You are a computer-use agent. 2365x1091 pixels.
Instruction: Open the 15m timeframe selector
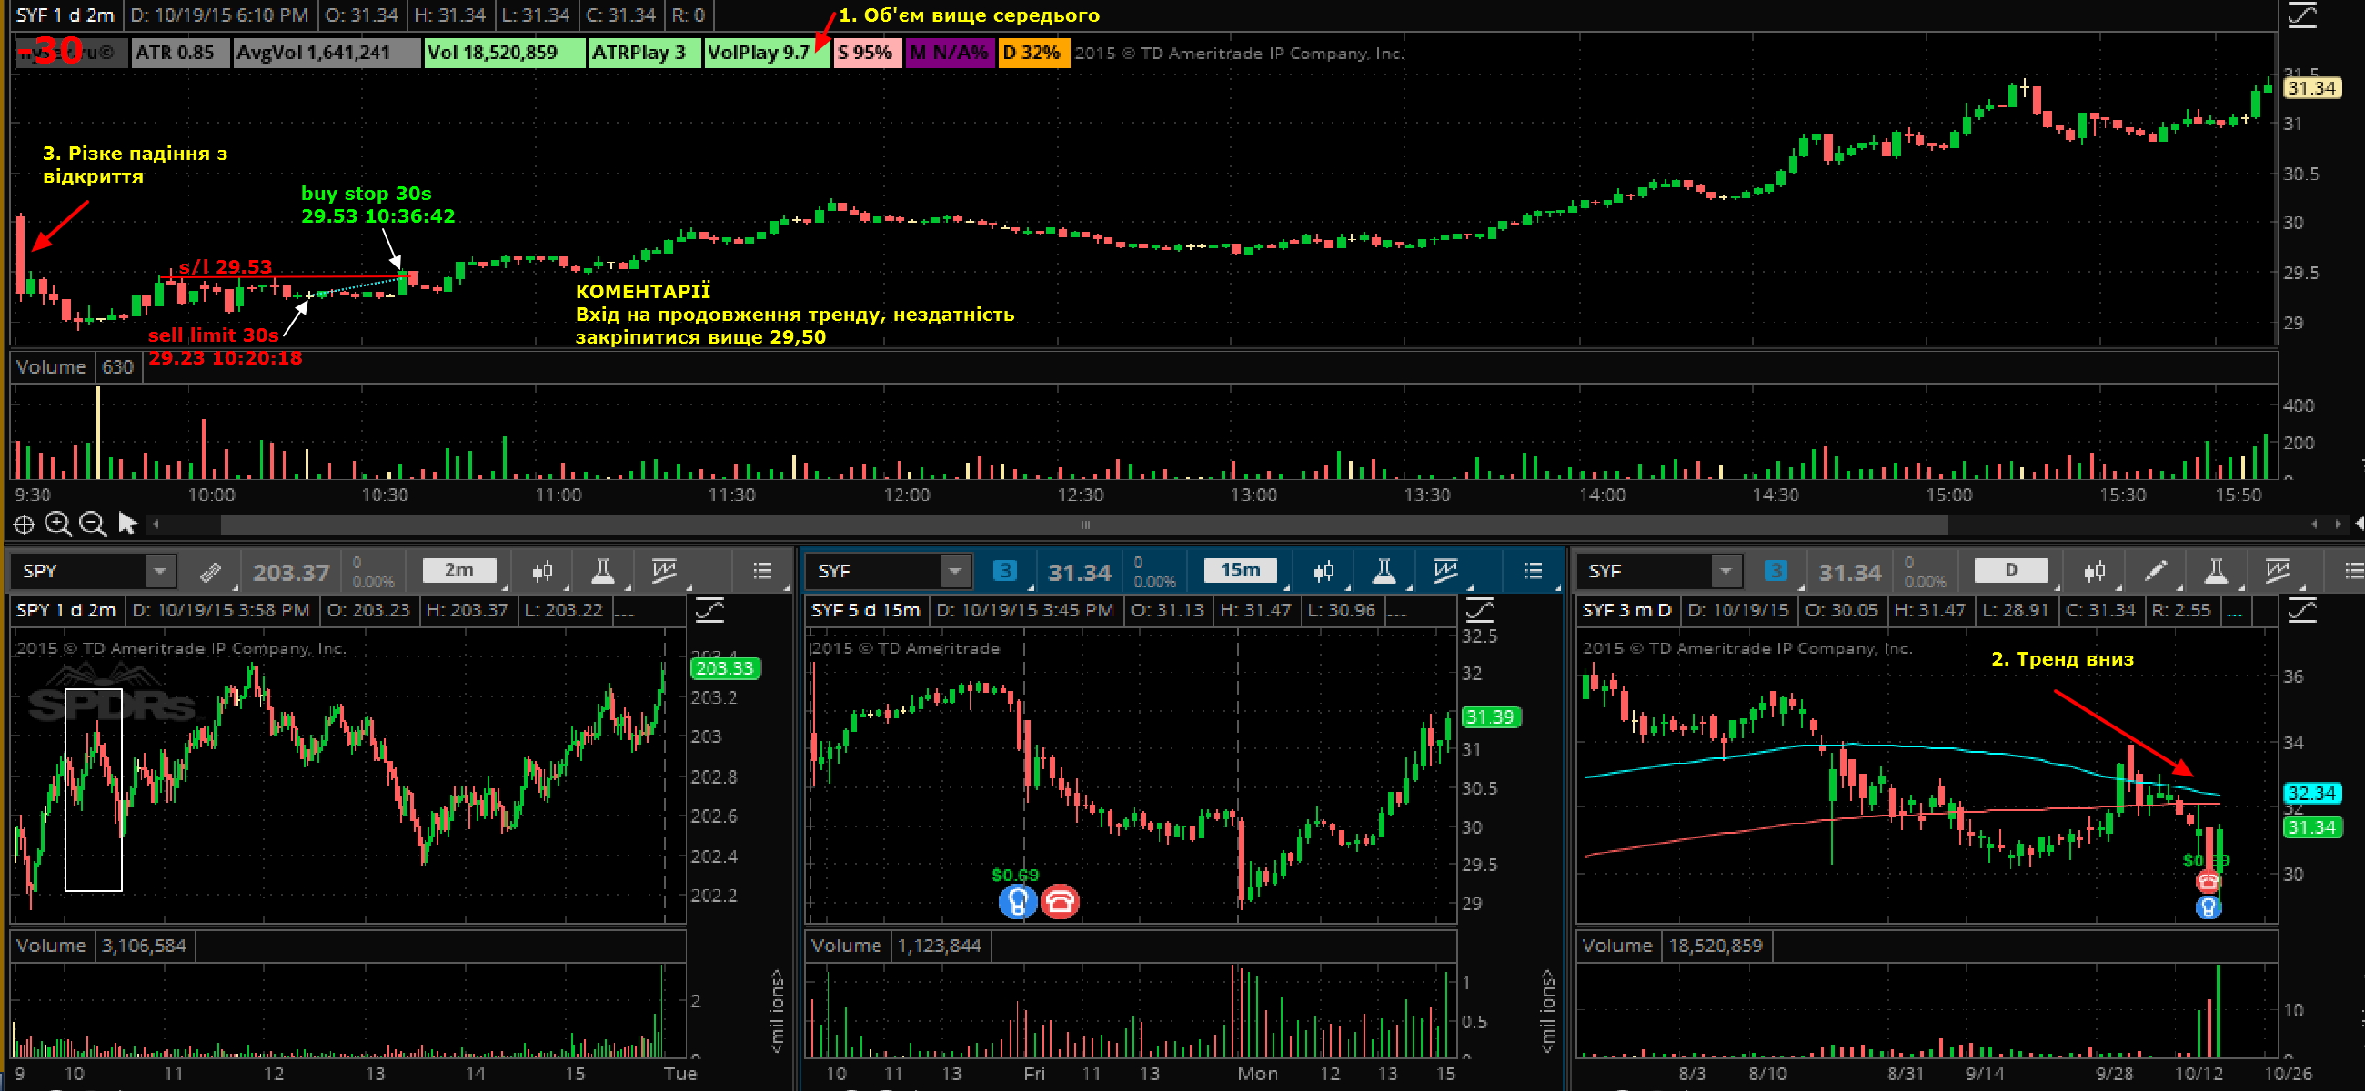click(x=1240, y=571)
